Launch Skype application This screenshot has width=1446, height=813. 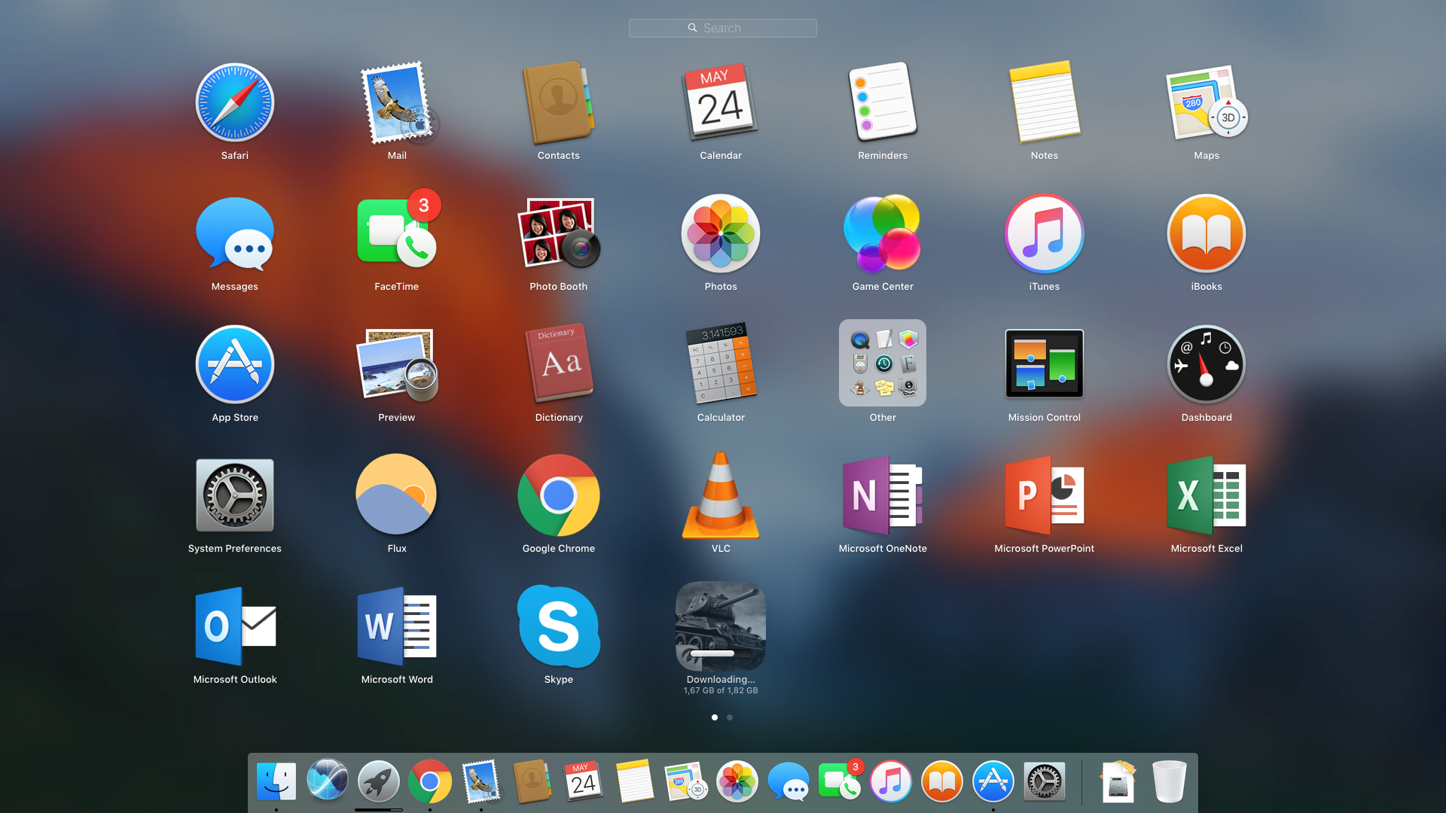[x=558, y=627]
